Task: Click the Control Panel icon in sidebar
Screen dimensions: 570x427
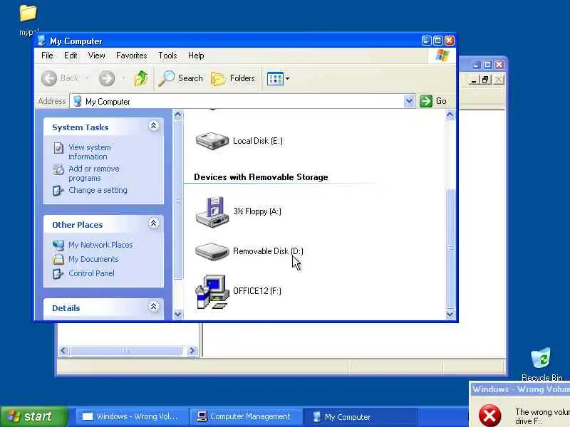Action: pos(58,273)
